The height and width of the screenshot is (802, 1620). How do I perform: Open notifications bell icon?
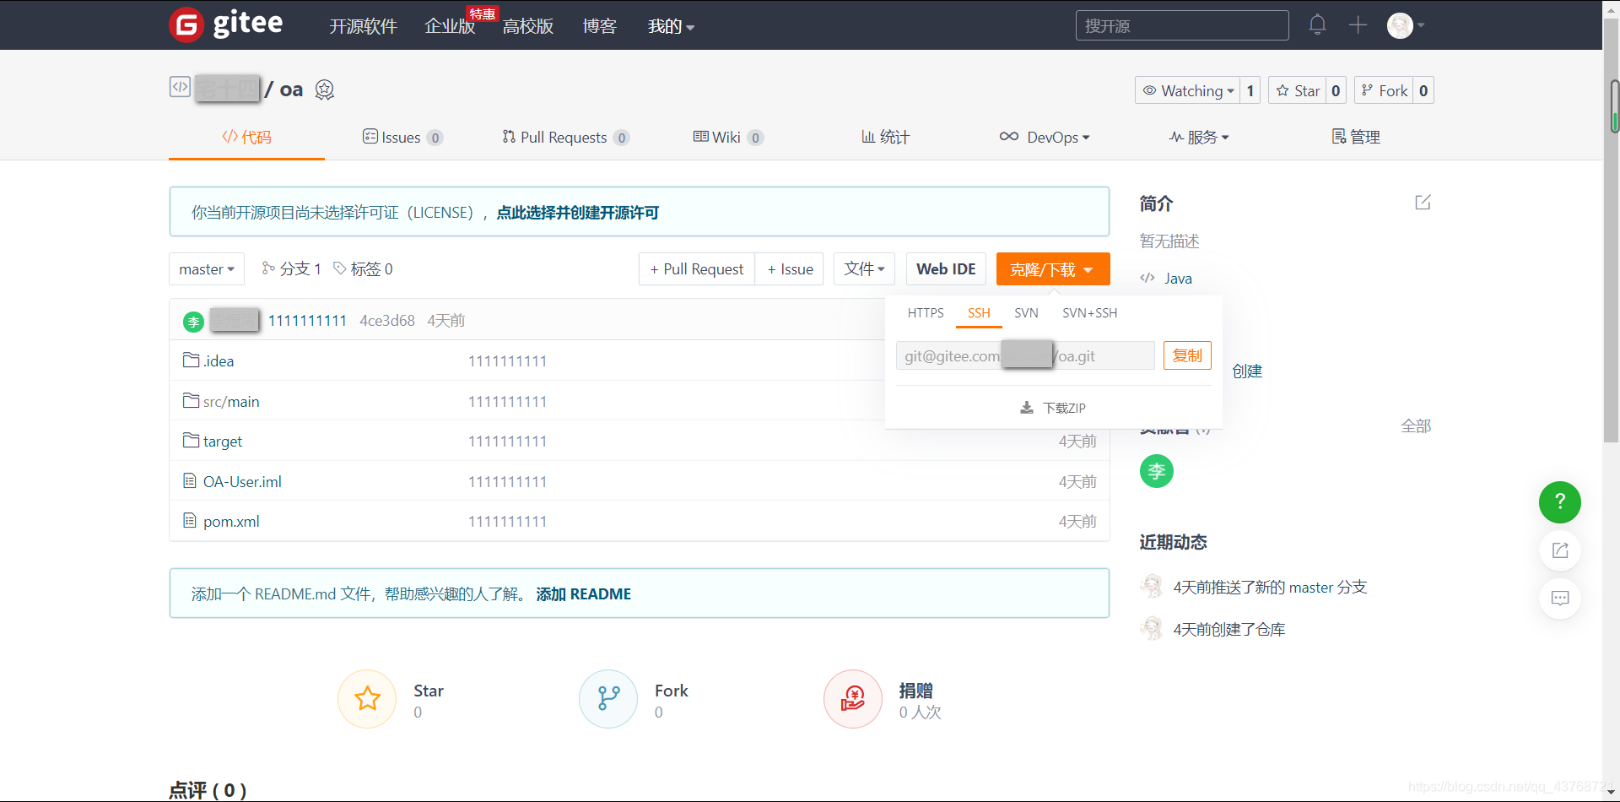pyautogui.click(x=1317, y=24)
